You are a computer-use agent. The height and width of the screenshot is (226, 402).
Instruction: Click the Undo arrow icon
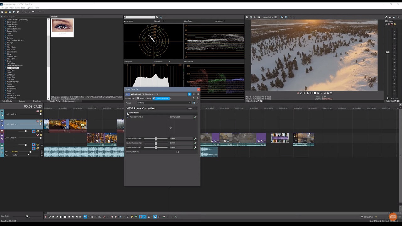pos(33,12)
